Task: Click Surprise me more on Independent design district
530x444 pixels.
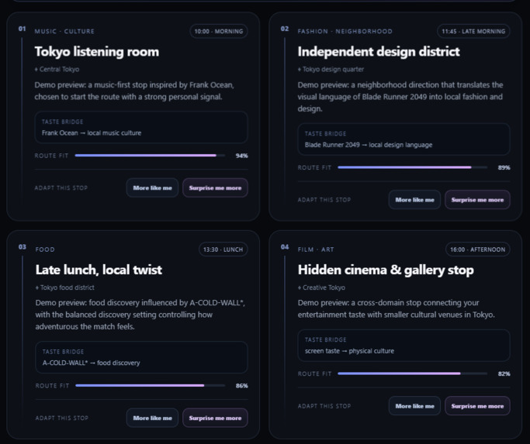Action: [477, 200]
